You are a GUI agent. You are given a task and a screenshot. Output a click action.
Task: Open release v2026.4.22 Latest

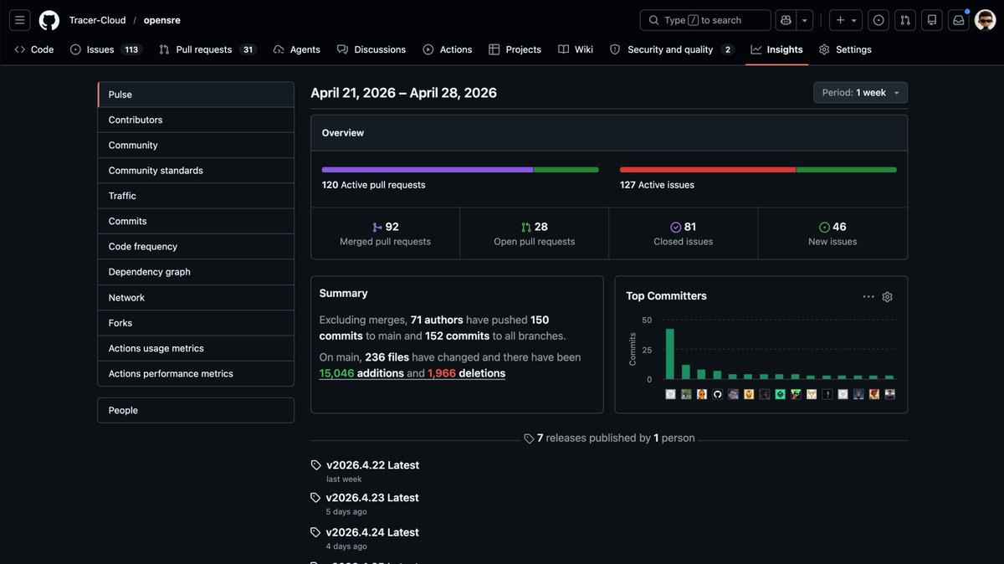pyautogui.click(x=373, y=465)
